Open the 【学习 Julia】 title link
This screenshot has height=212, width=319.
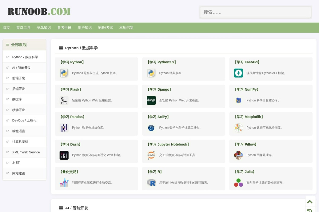click(245, 172)
